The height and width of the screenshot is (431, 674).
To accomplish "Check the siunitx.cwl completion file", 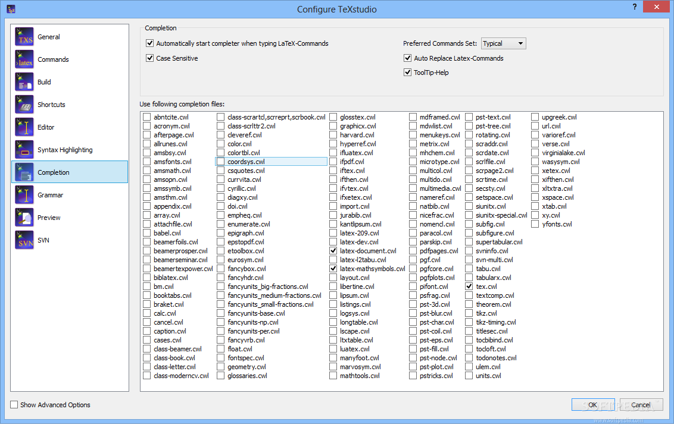I will (x=469, y=206).
